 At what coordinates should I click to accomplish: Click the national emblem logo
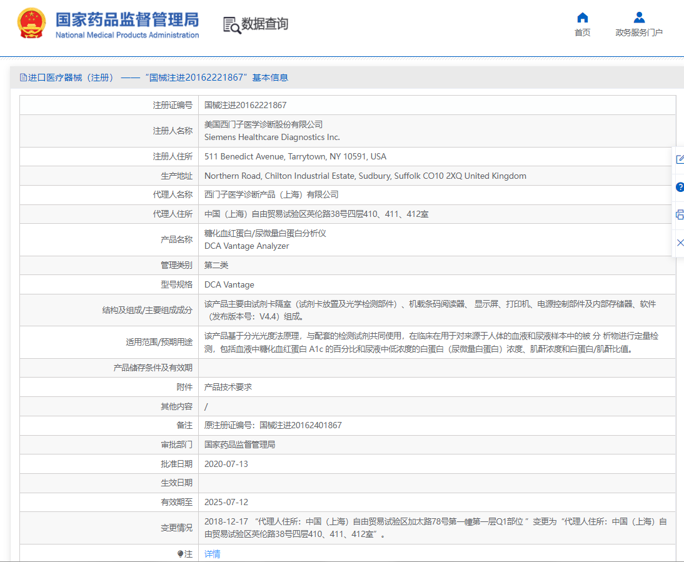[31, 23]
